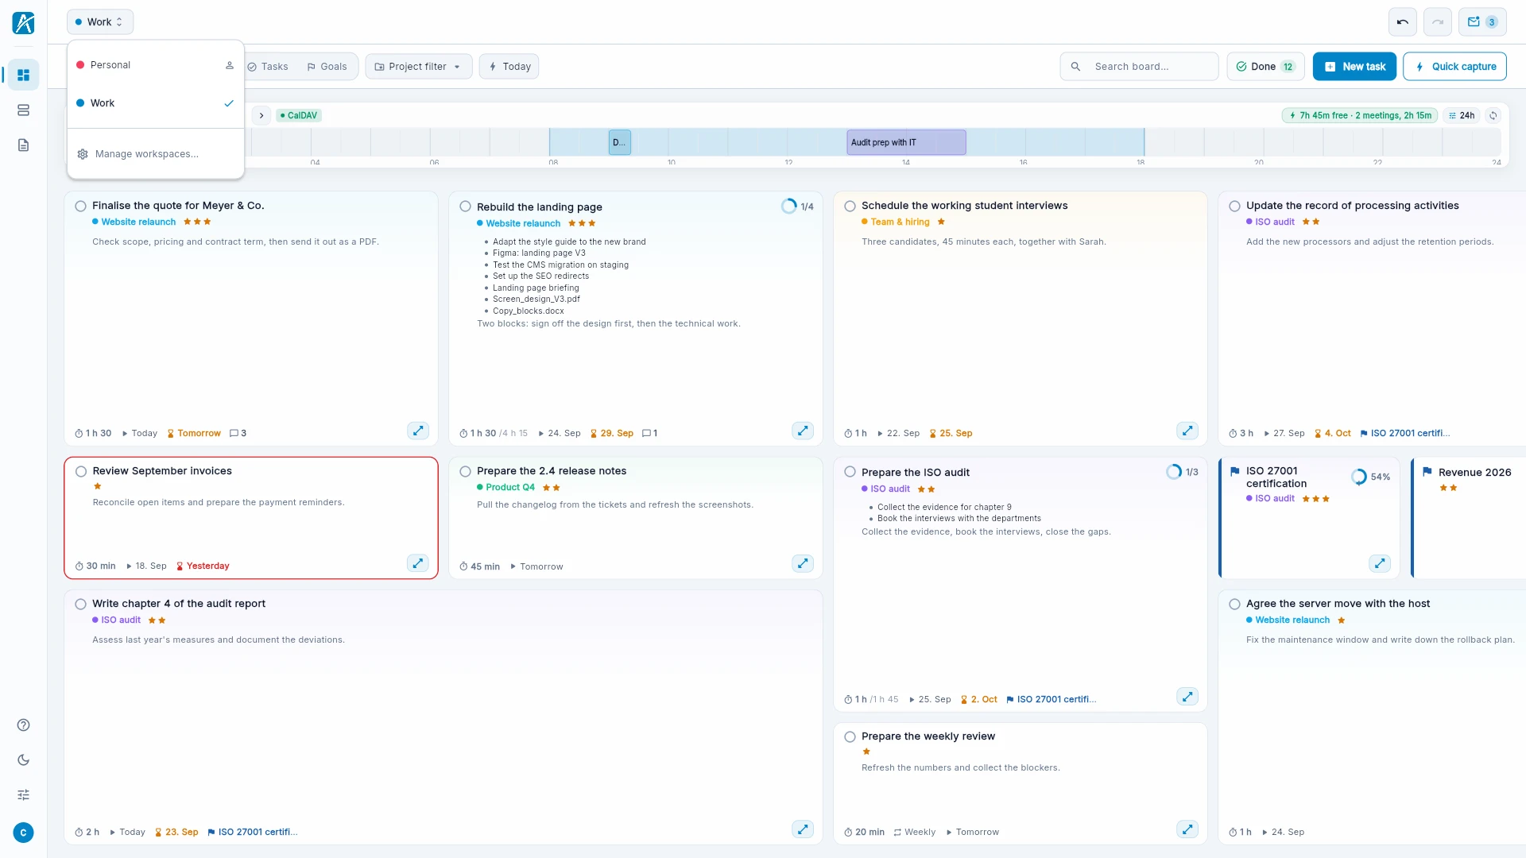Open the help icon in the sidebar
The width and height of the screenshot is (1526, 858).
[23, 725]
